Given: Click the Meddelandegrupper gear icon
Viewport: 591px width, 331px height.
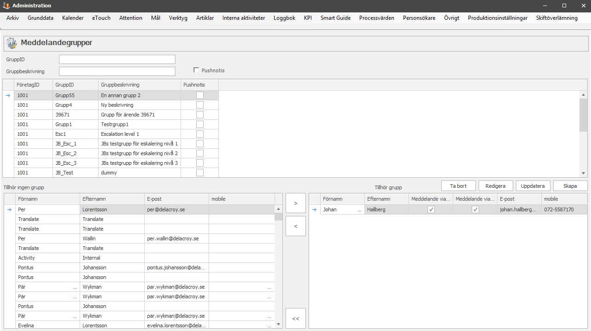Looking at the screenshot, I should pos(12,43).
